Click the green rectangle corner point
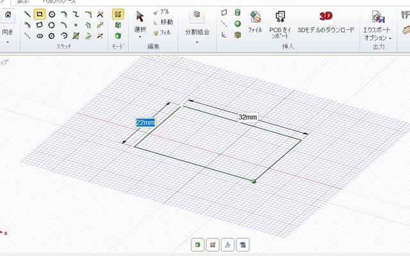This screenshot has width=410, height=256. click(254, 181)
